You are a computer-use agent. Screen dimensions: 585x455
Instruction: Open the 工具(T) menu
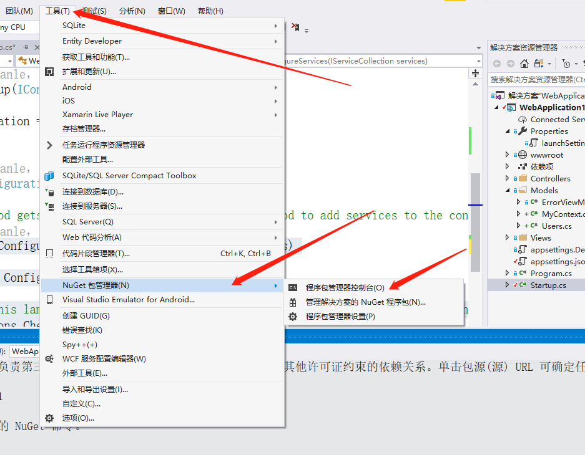57,11
